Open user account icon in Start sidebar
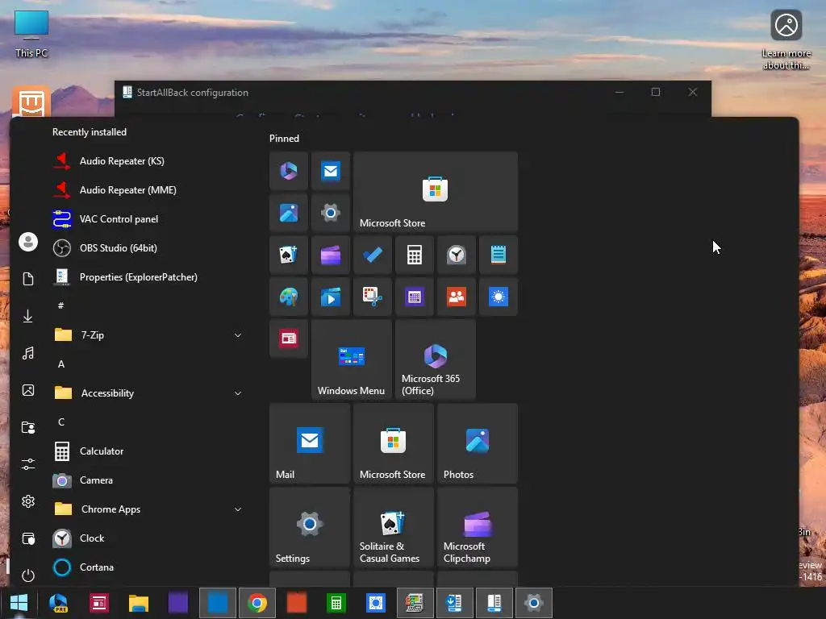 (28, 242)
